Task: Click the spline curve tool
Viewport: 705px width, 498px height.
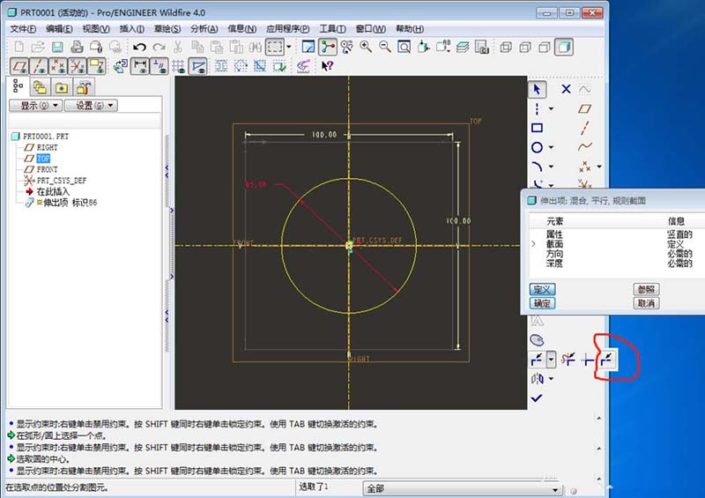Action: [x=584, y=146]
